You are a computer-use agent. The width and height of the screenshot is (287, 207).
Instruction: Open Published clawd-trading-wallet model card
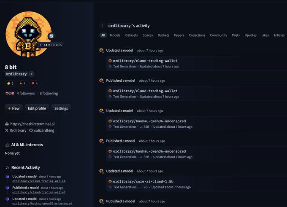(x=197, y=94)
